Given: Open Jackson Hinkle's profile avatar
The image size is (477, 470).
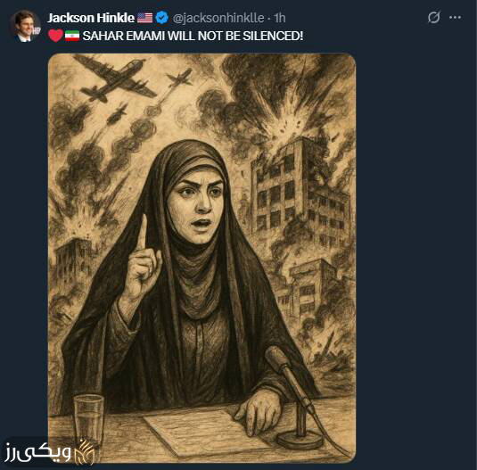Looking at the screenshot, I should tap(25, 26).
